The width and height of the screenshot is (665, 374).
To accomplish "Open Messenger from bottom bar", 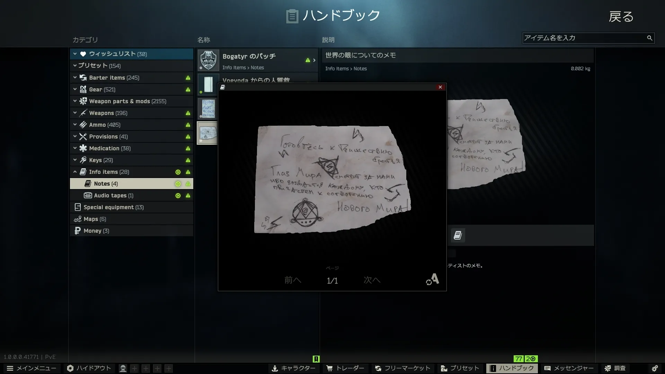I will click(x=569, y=368).
